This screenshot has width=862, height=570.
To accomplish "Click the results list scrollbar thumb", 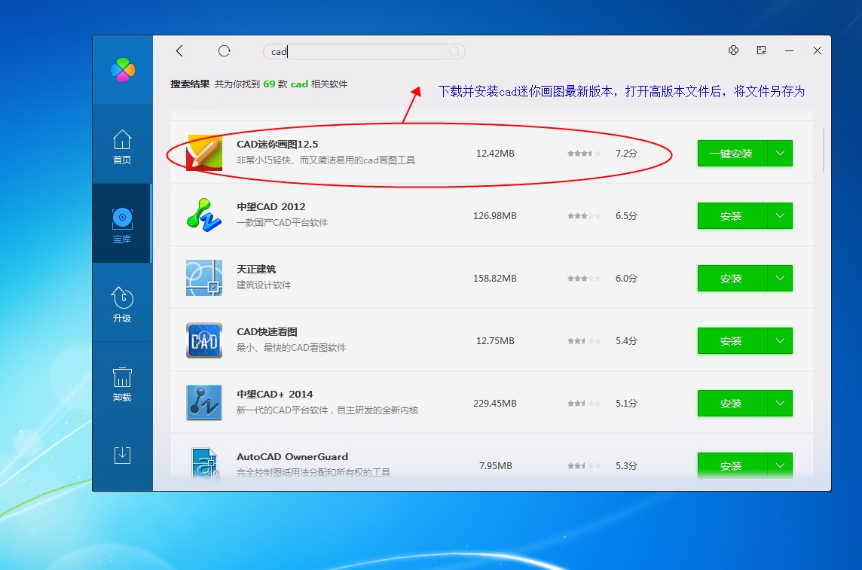I will pyautogui.click(x=823, y=150).
